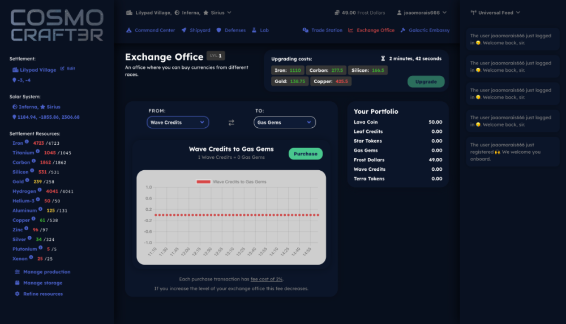Expand the joaomorais666 user menu
566x324 pixels.
click(x=422, y=12)
